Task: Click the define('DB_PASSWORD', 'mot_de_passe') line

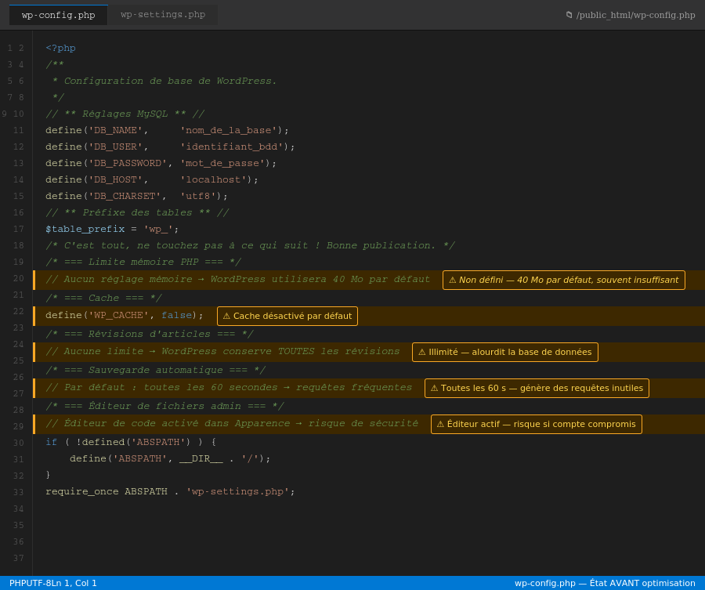Action: pyautogui.click(x=161, y=163)
